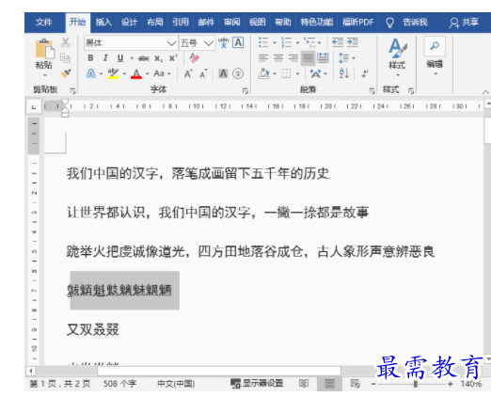Image resolution: width=491 pixels, height=397 pixels.
Task: Clear all formatting eraser icon
Action: pos(195,58)
